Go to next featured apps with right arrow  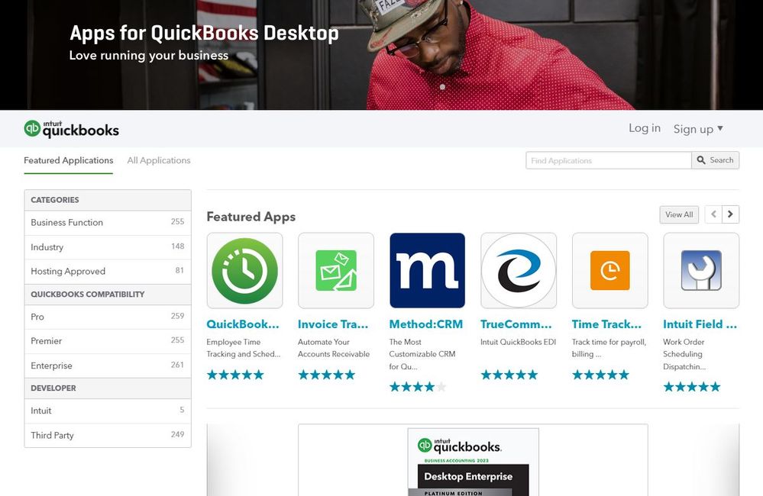(x=730, y=214)
